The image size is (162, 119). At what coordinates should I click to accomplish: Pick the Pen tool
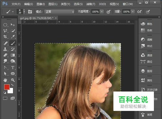point(5,68)
